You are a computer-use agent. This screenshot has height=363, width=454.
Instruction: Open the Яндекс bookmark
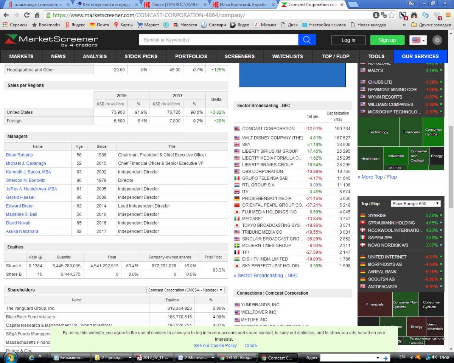pos(75,25)
